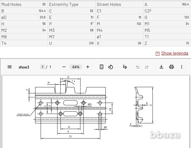Select the Extremity Type table cell
191x148 pixels.
click(x=72, y=5)
